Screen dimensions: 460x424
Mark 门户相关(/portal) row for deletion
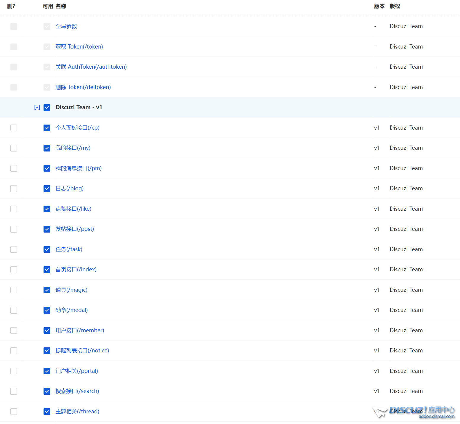(14, 371)
